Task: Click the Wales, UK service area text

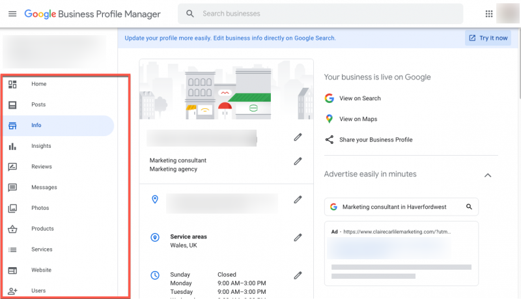Action: point(184,246)
